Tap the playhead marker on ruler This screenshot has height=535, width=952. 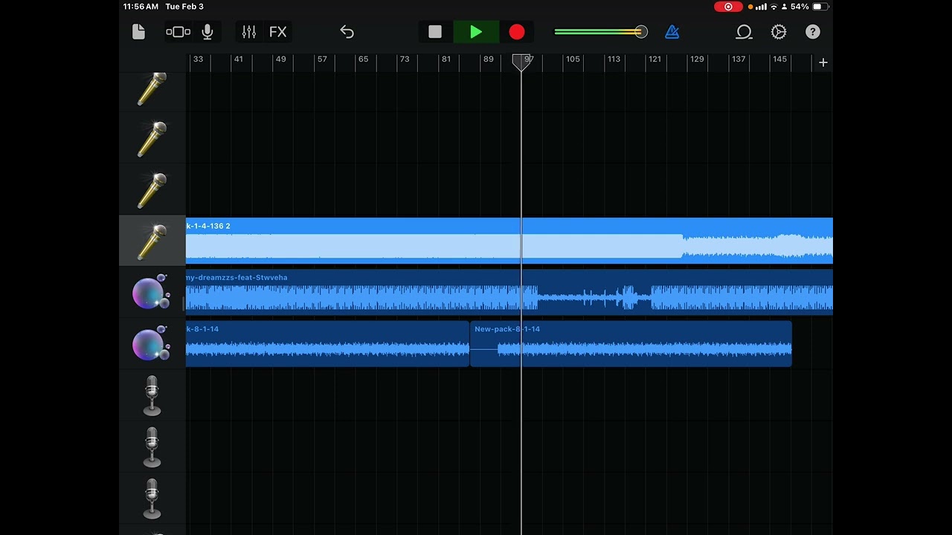[x=521, y=62]
